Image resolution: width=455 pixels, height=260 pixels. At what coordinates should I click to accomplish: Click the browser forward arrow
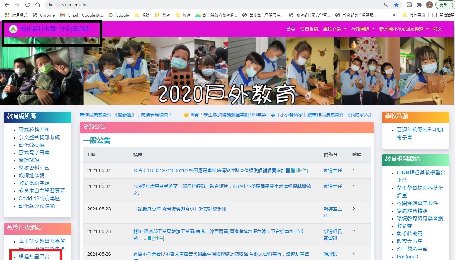[17, 5]
